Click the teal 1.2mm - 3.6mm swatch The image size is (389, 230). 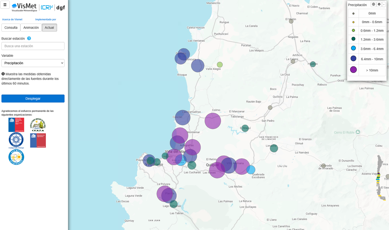click(353, 39)
